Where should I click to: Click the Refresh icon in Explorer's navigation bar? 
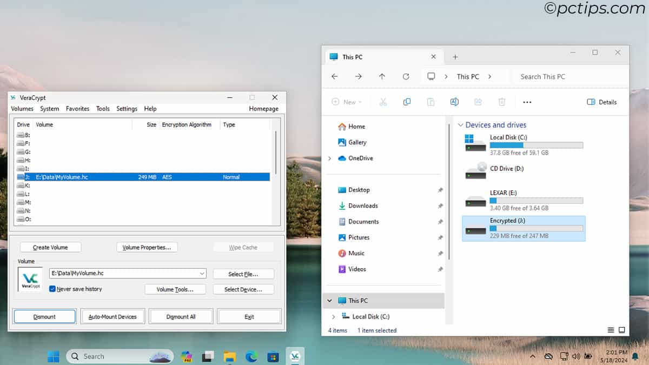pos(406,76)
